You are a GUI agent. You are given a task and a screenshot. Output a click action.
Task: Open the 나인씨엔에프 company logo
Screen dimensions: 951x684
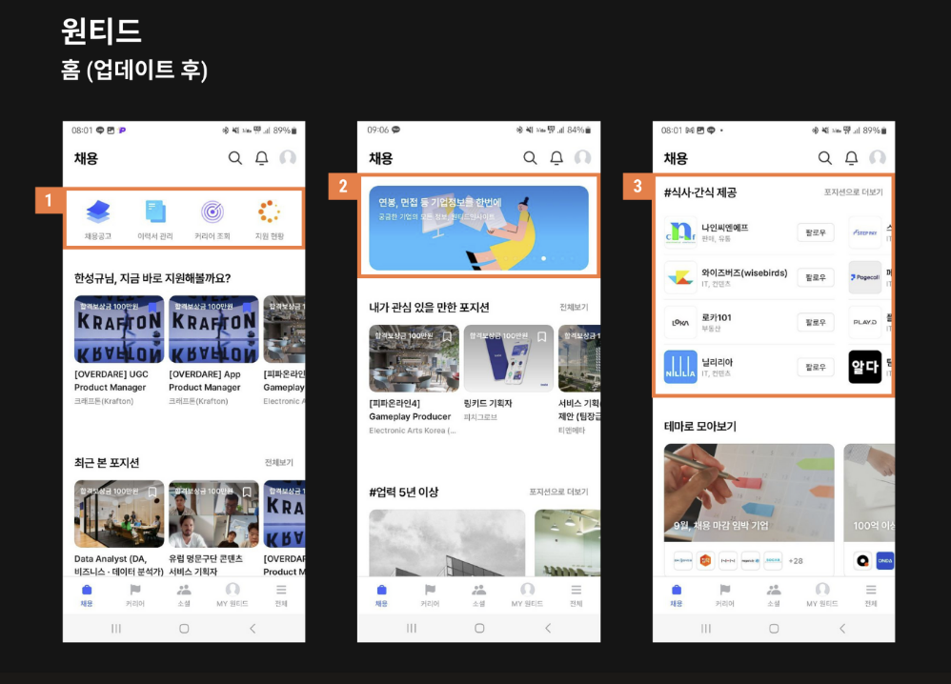680,232
